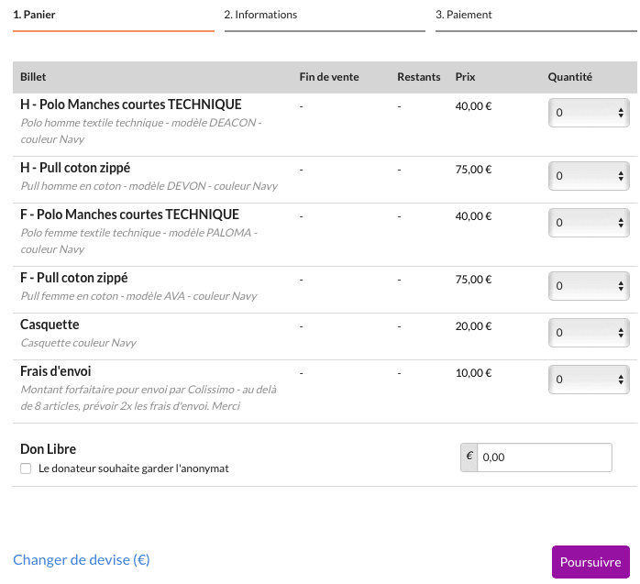Choose quantity for Frais d'envoi
The image size is (640, 584).
click(589, 379)
